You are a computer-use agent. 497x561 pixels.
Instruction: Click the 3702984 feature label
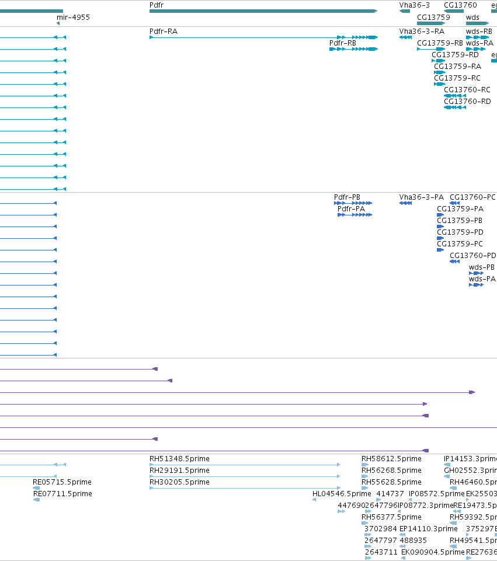pos(381,529)
